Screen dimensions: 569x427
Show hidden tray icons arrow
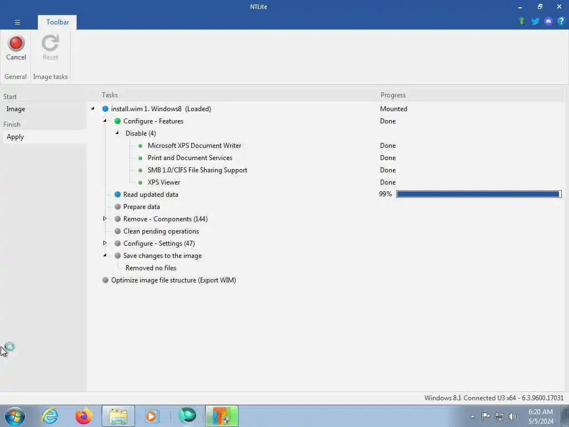point(472,417)
